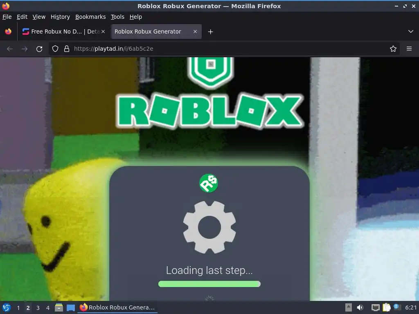Go forward to next page
419x314 pixels.
tap(24, 49)
